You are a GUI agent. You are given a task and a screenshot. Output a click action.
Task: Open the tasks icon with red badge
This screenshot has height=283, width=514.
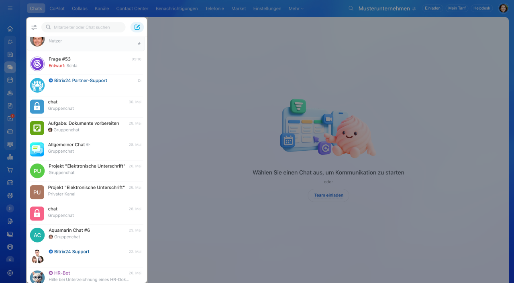[x=10, y=119]
